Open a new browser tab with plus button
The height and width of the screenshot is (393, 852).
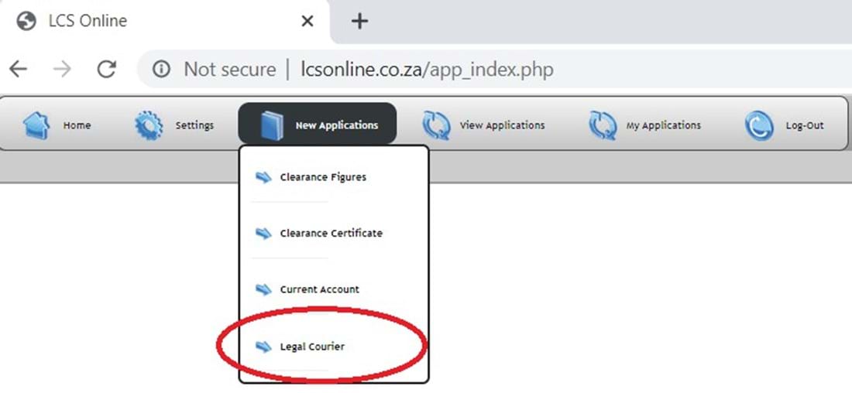[x=359, y=21]
